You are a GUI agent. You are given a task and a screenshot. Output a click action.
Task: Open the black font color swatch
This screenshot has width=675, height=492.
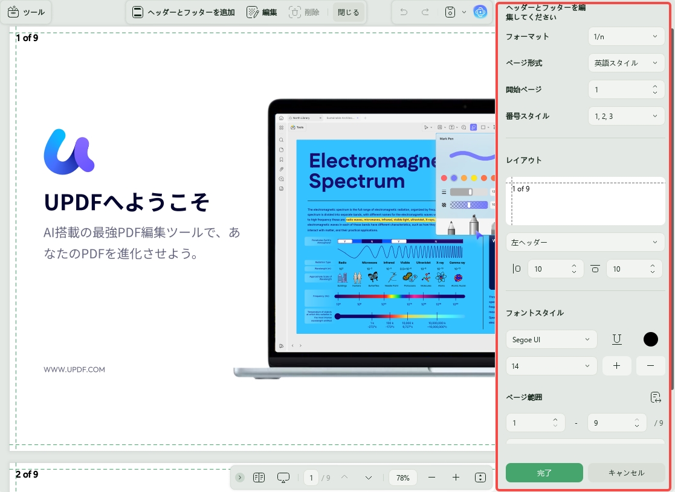click(x=650, y=339)
